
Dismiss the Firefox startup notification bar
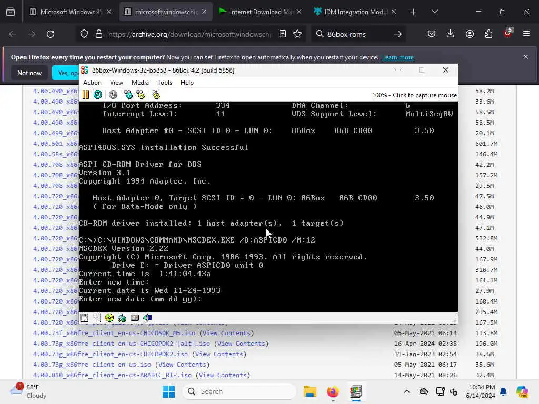(526, 57)
